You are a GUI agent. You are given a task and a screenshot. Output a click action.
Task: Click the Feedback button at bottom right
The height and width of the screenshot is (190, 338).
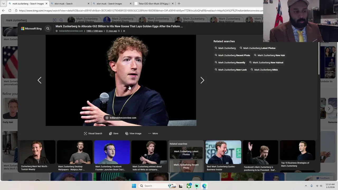(x=323, y=178)
